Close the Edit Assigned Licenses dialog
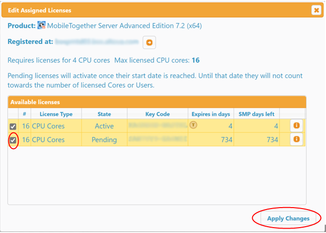The image size is (326, 233). (316, 10)
